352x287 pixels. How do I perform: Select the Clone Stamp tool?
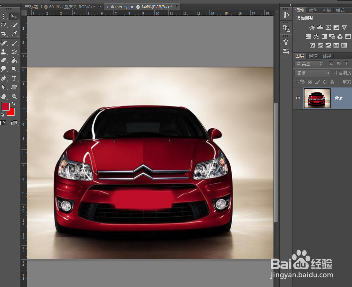pyautogui.click(x=3, y=51)
